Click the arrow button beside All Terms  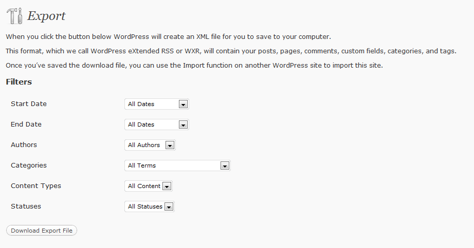pos(225,166)
